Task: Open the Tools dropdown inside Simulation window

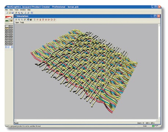Action: 22,22
